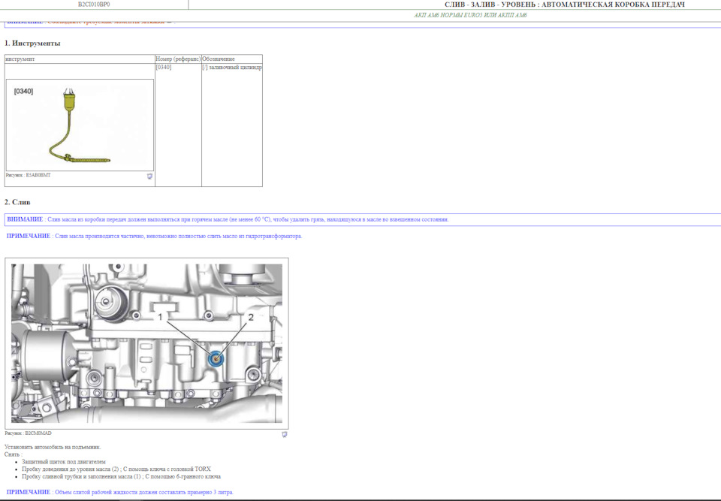Screen dimensions: 721x501
Task: Click the enlarge icon beside caption E5AB0BMT
Action: [x=149, y=177]
